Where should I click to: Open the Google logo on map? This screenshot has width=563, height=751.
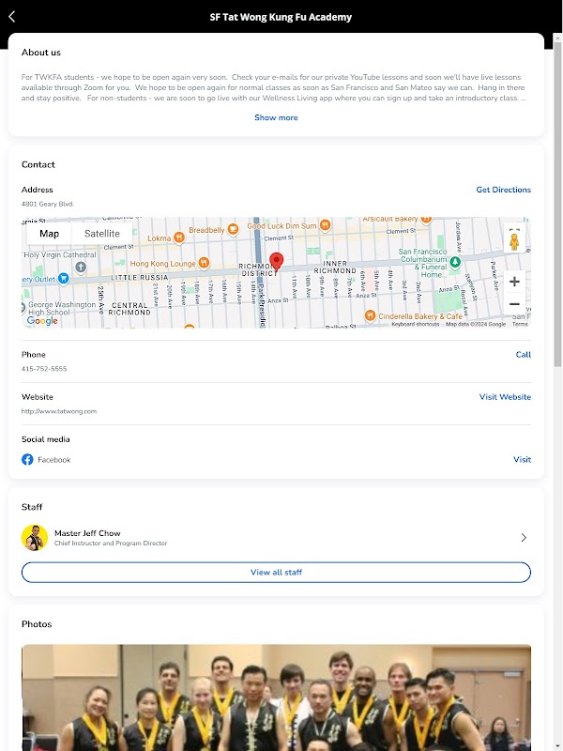(42, 320)
